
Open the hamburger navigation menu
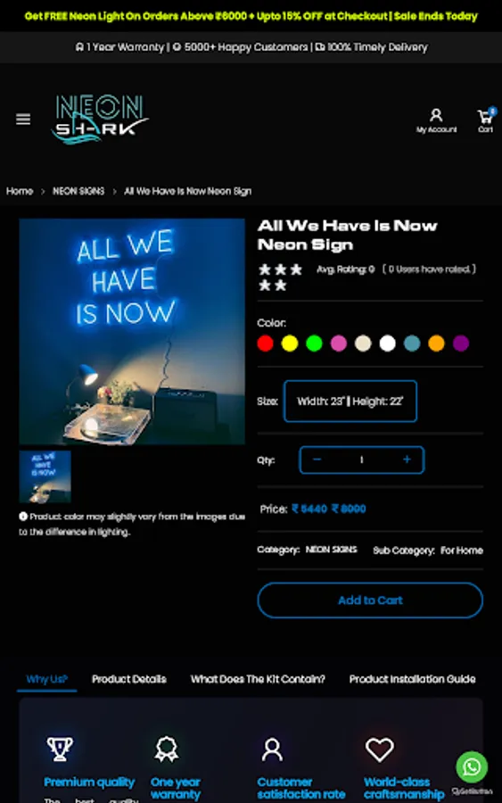23,120
